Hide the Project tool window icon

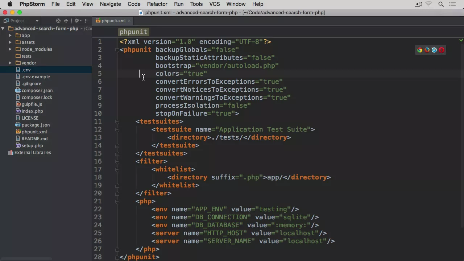[x=87, y=21]
